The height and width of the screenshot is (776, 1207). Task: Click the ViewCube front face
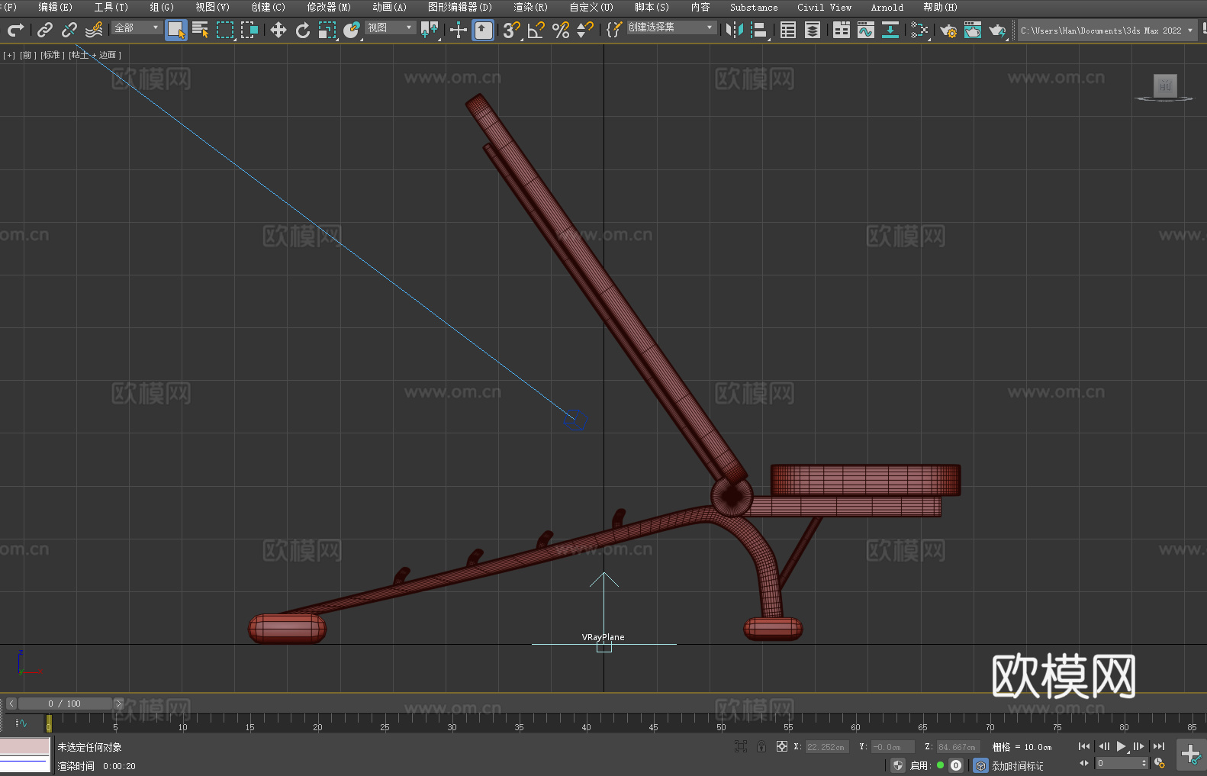coord(1165,85)
